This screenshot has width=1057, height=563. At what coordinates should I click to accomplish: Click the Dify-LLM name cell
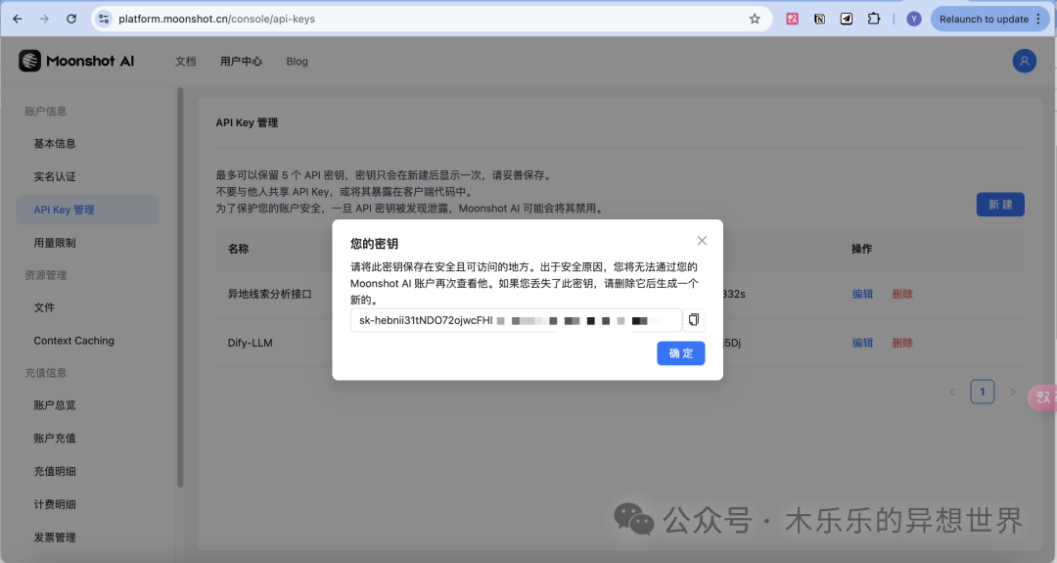click(251, 343)
